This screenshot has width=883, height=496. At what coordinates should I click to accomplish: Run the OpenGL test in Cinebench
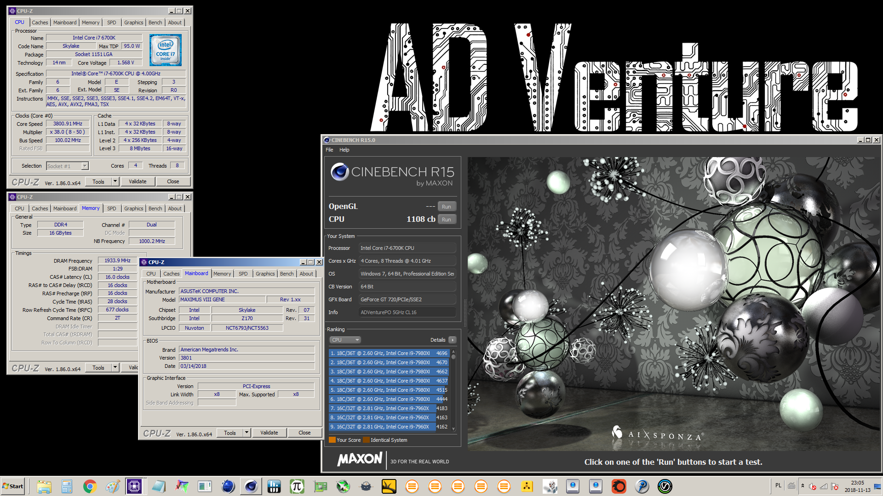tap(447, 207)
